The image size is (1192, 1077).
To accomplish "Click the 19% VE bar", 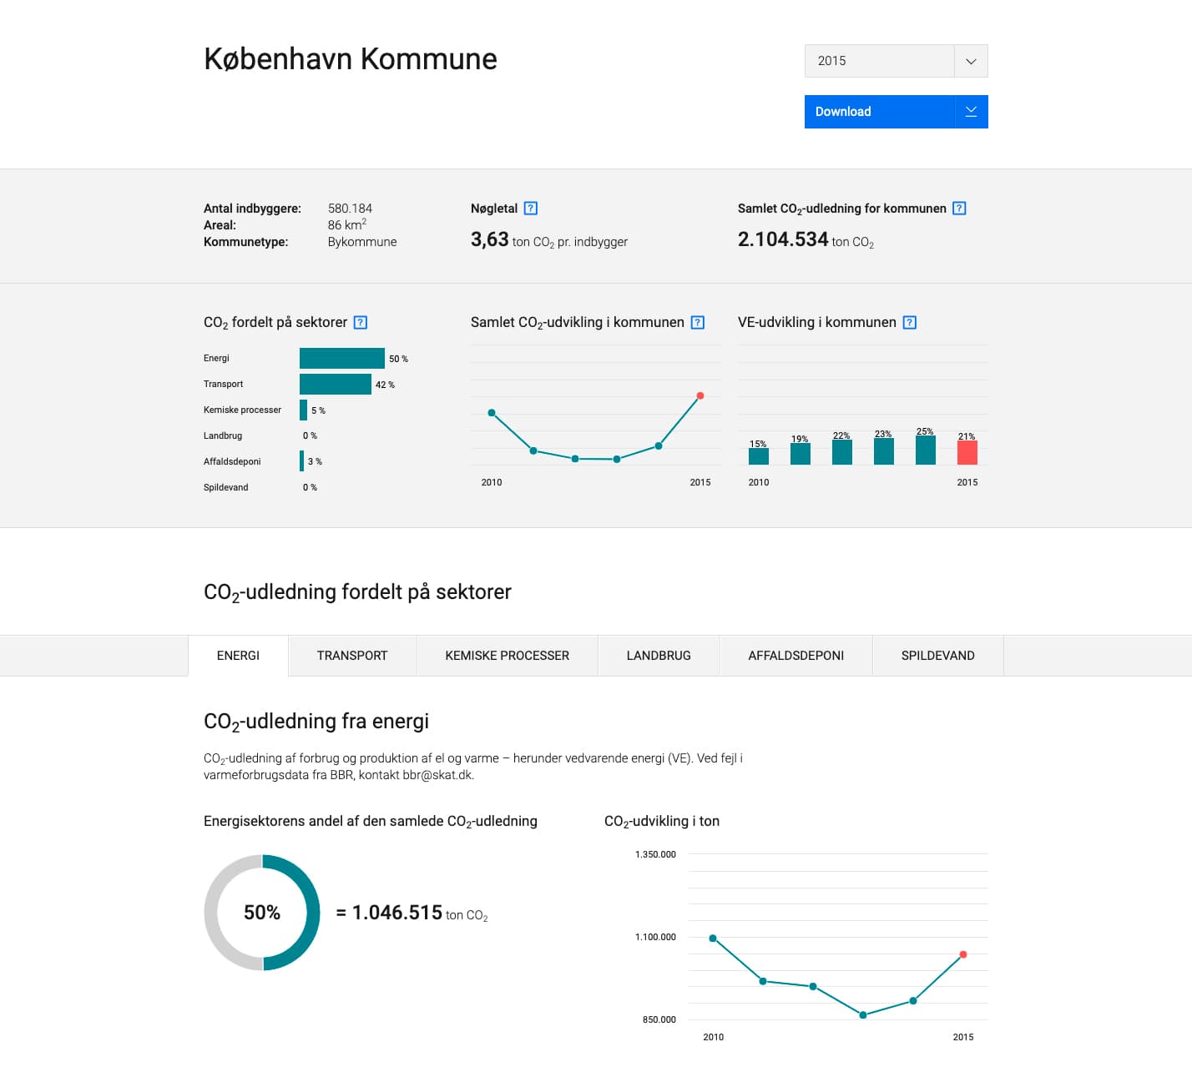I will tap(801, 454).
